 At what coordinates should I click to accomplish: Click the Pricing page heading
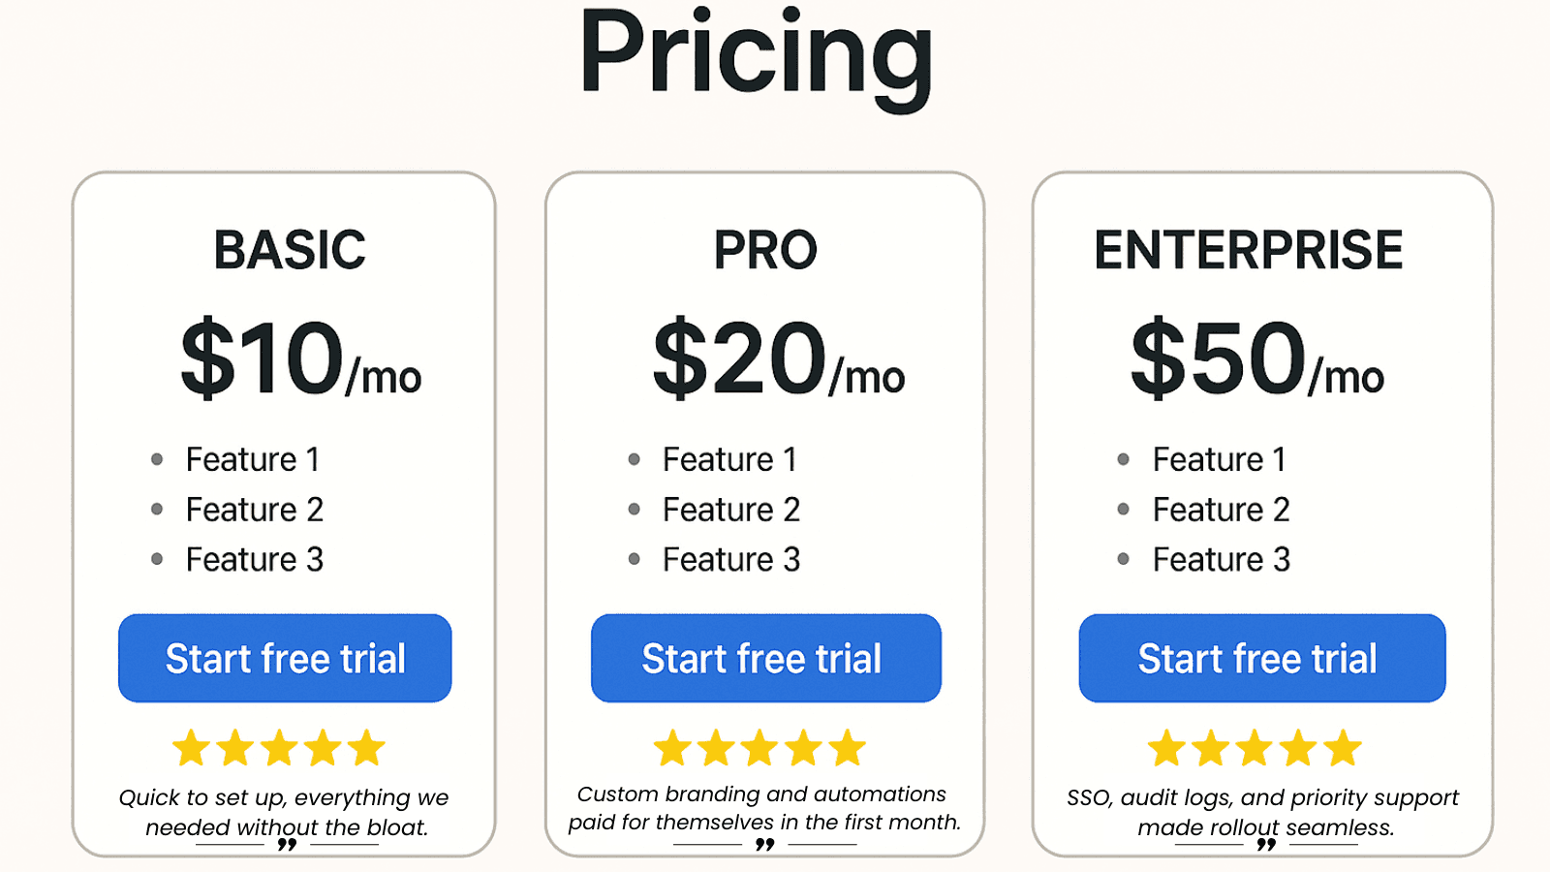pyautogui.click(x=760, y=55)
